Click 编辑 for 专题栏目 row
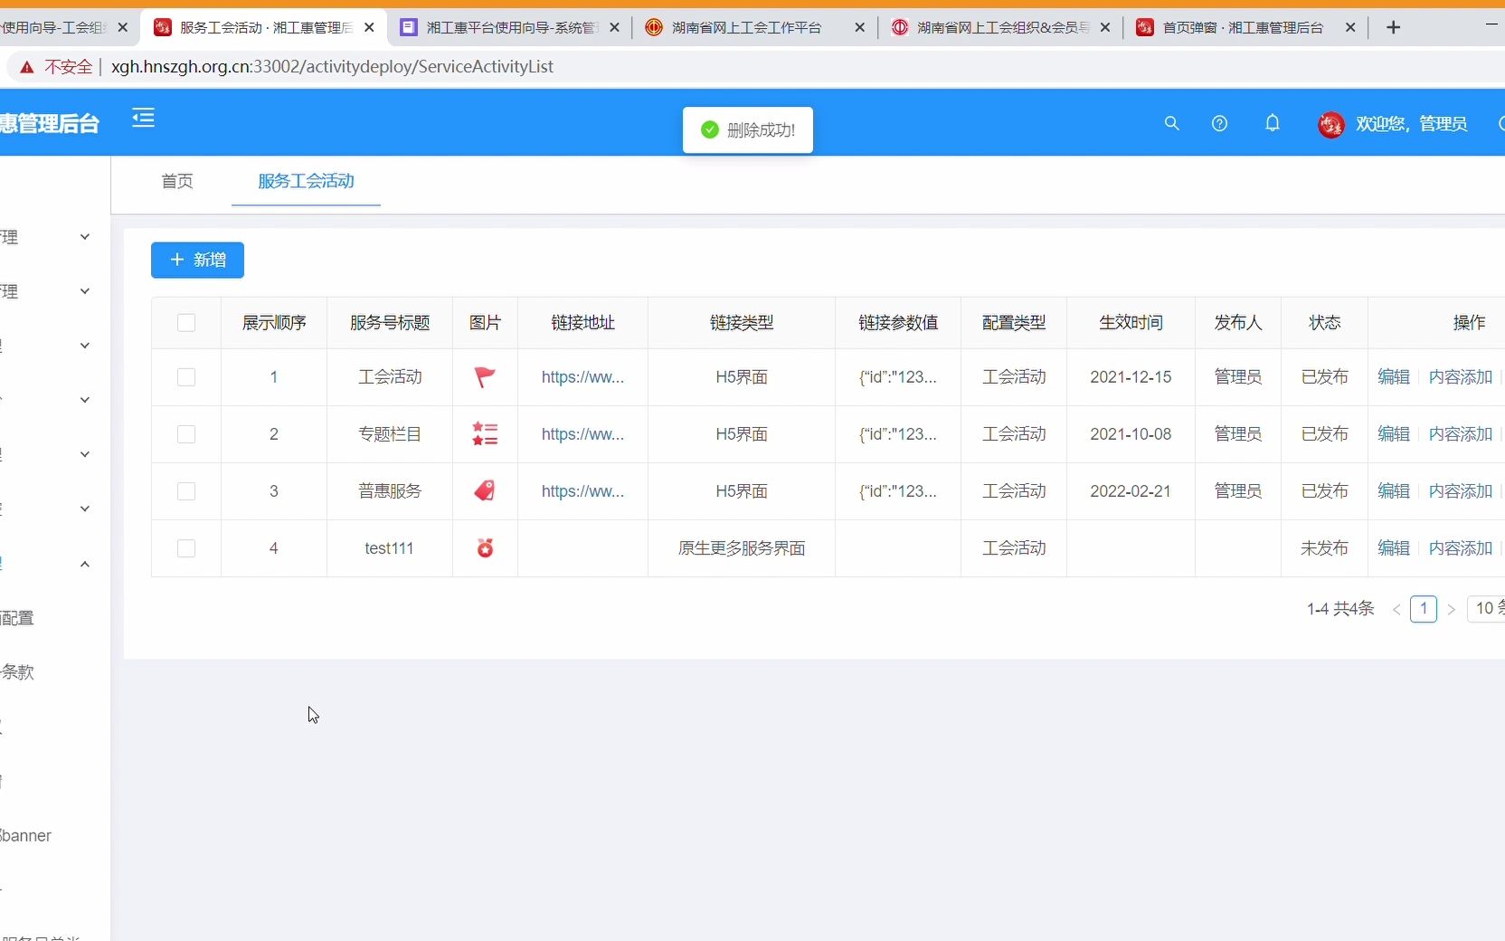This screenshot has width=1505, height=941. (1394, 434)
